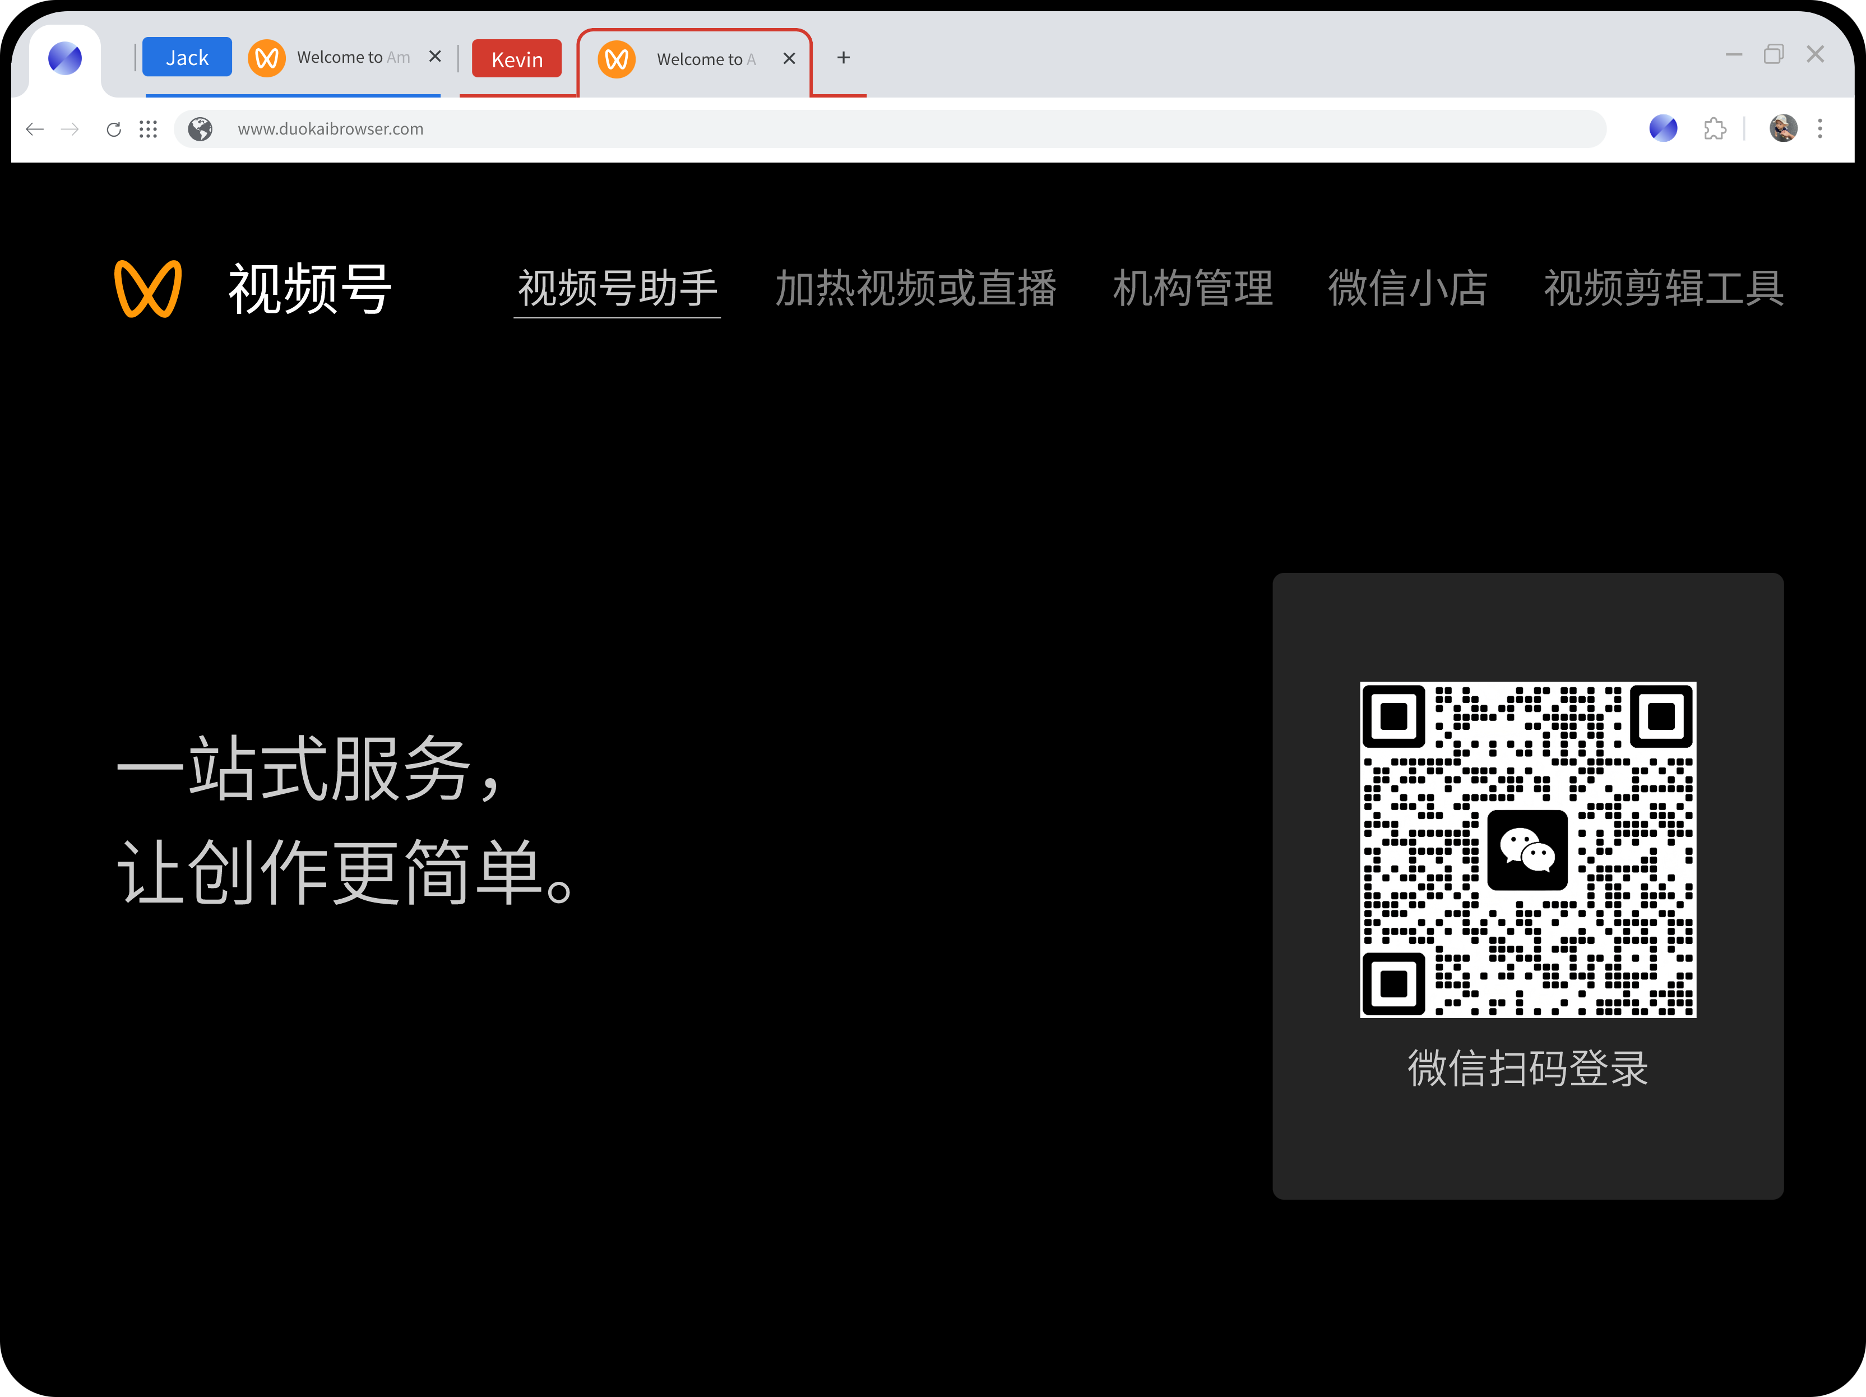Click the orange favicon on Kevin's tab
The image size is (1866, 1397).
tap(617, 59)
